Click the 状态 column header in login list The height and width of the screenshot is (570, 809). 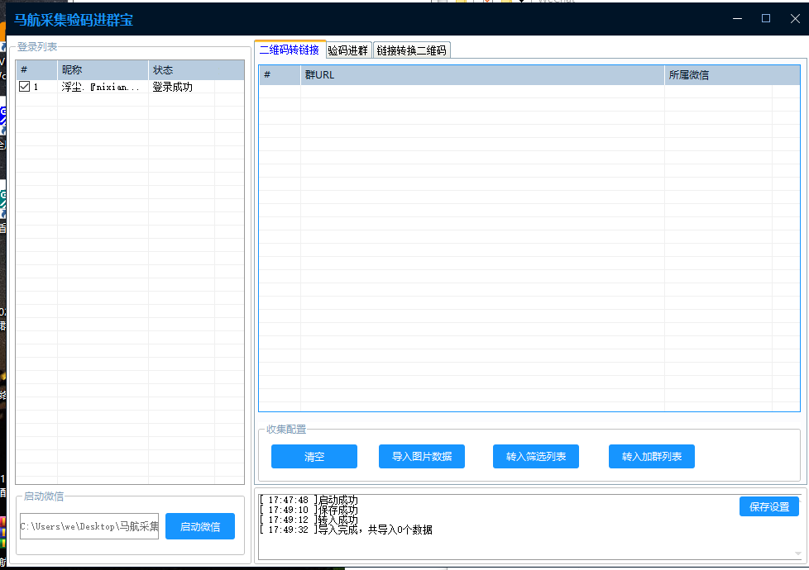(180, 70)
